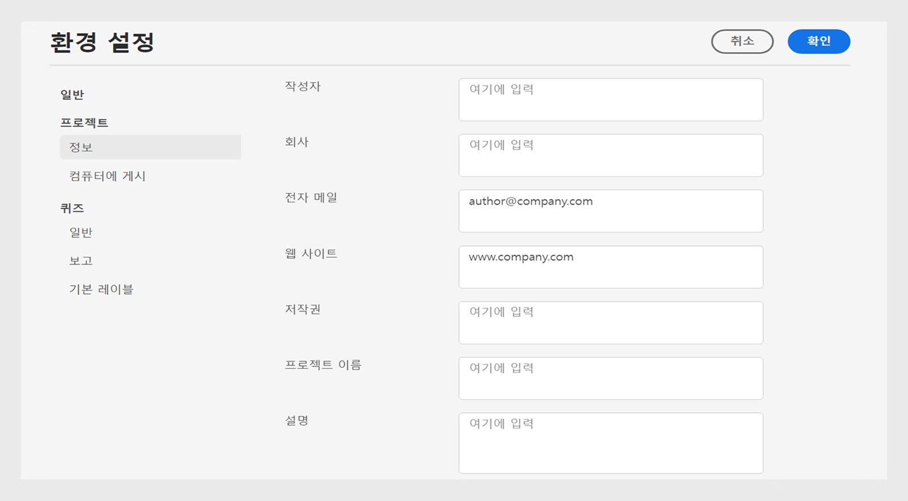Click the 웹 사이트 field showing www.company.com
The height and width of the screenshot is (501, 908).
[610, 267]
